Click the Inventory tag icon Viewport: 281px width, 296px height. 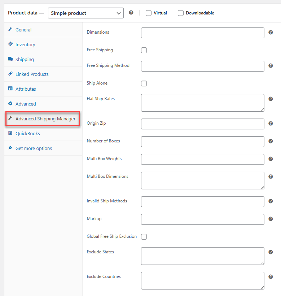click(x=10, y=44)
